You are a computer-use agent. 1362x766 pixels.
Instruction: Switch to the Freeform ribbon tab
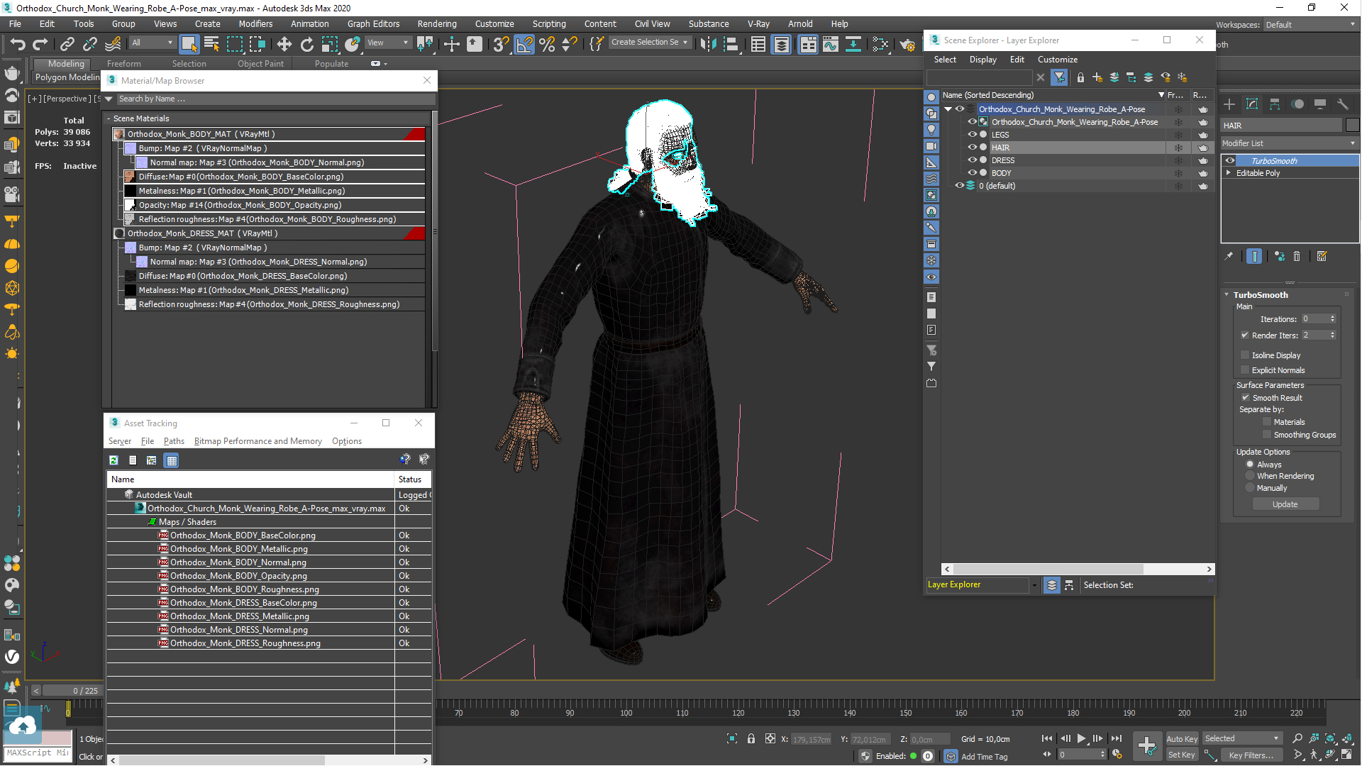pyautogui.click(x=124, y=64)
